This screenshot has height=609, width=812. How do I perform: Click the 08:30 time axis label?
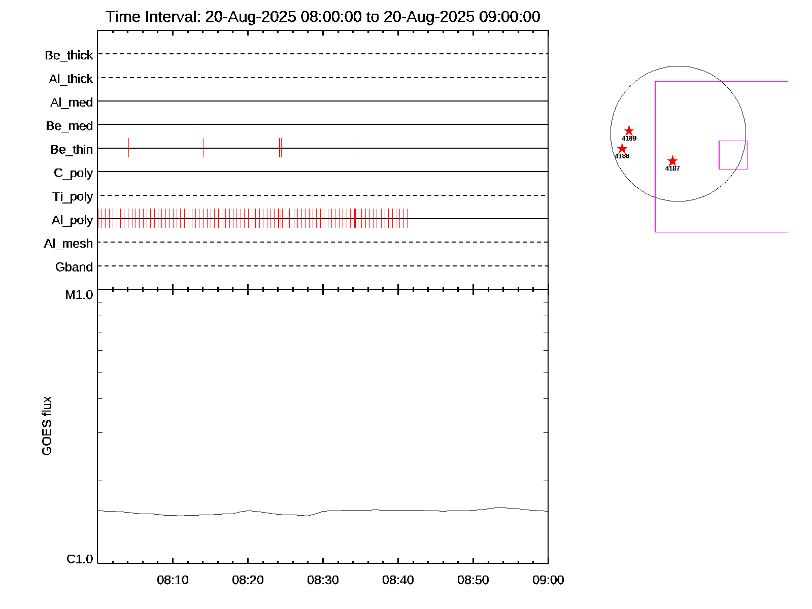(323, 580)
